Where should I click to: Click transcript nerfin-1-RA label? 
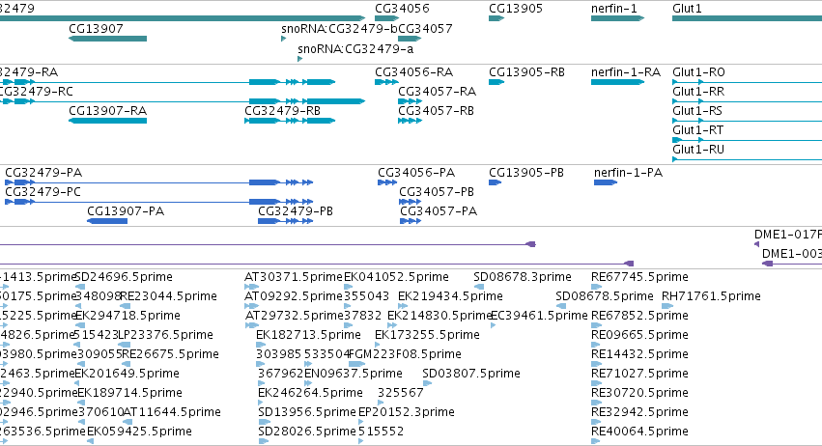click(x=625, y=71)
